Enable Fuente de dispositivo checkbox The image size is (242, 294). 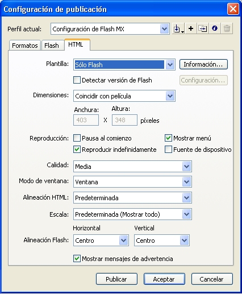click(168, 150)
